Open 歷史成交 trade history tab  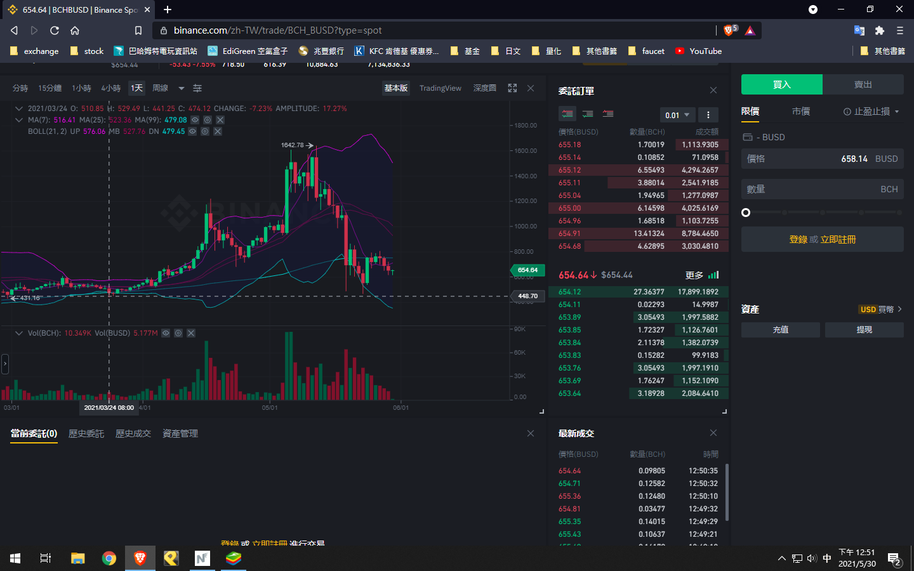pos(133,433)
